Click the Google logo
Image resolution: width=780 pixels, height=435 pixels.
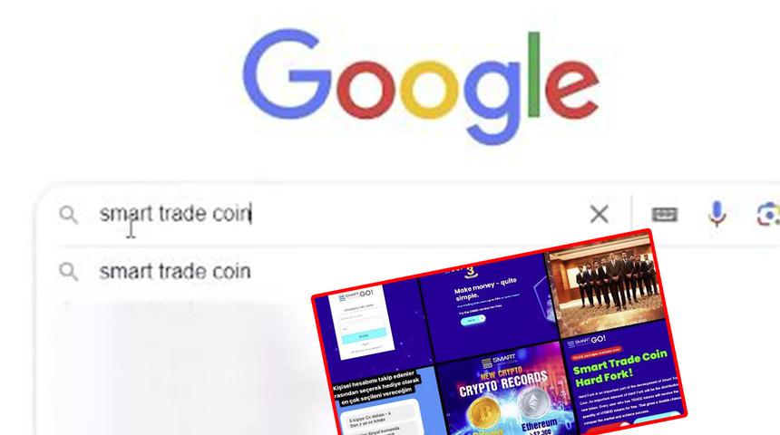(x=421, y=85)
